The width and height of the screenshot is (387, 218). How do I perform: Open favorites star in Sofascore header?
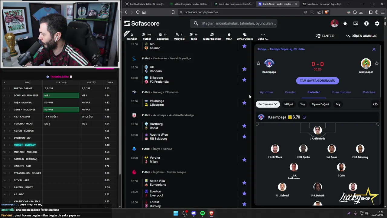(345, 23)
